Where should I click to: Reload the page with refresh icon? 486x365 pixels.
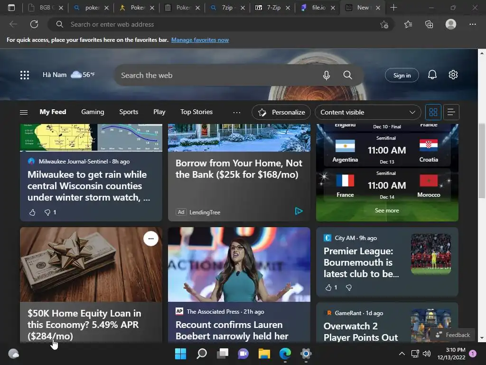34,24
